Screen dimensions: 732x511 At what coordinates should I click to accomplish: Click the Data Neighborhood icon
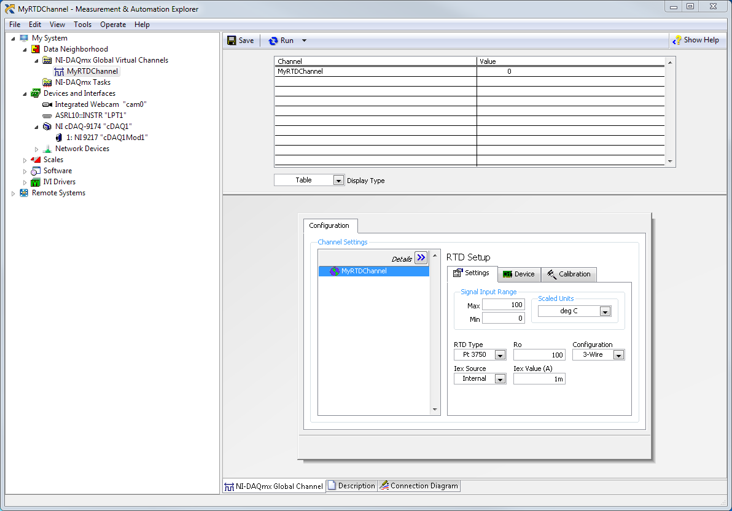pos(36,49)
